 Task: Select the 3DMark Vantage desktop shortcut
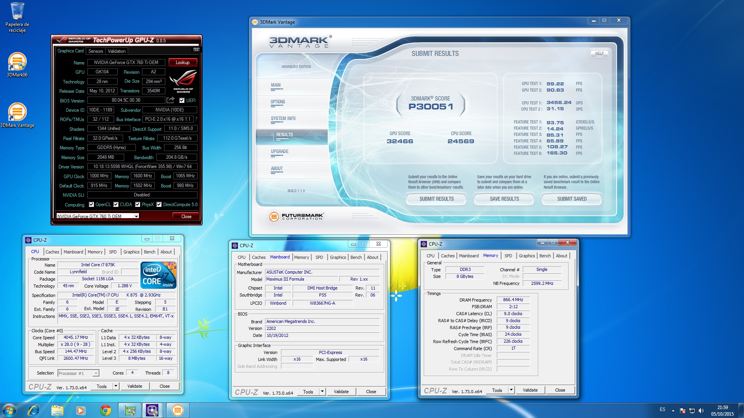(x=17, y=115)
